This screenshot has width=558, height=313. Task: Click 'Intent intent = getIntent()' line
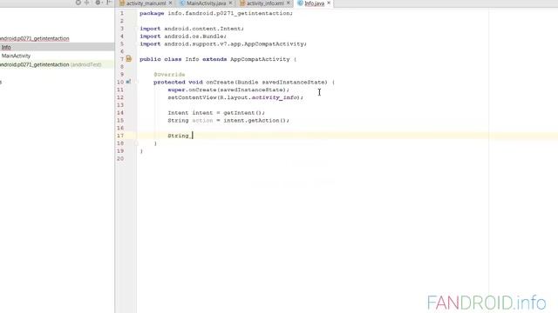[x=216, y=113]
